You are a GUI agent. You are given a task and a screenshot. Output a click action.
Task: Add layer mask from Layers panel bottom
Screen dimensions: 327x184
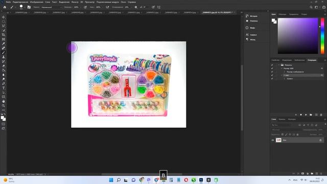coord(302,174)
